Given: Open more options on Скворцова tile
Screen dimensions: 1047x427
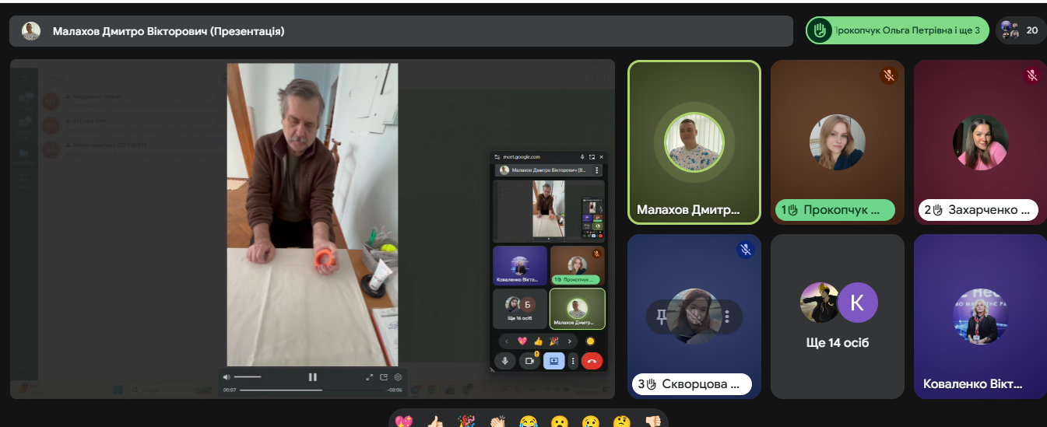Looking at the screenshot, I should coord(726,317).
